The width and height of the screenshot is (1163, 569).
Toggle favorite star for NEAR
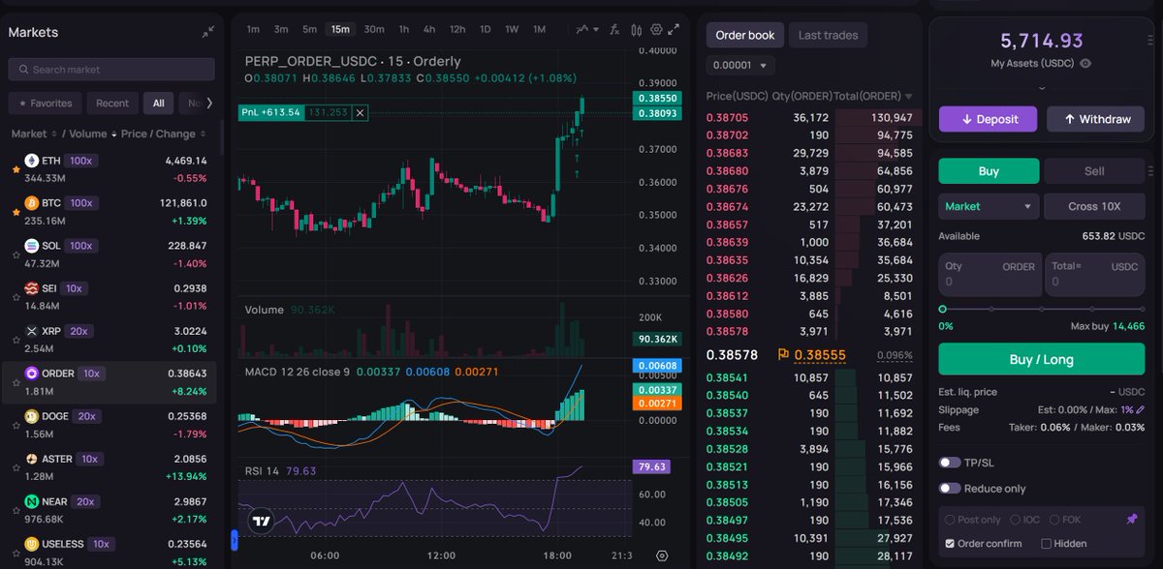point(15,509)
